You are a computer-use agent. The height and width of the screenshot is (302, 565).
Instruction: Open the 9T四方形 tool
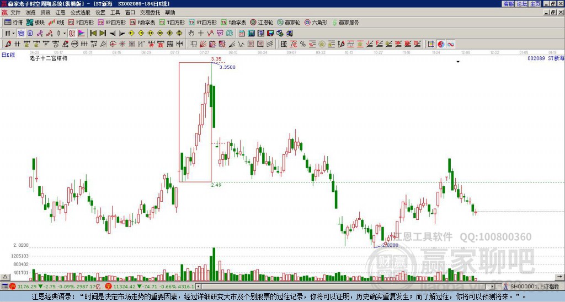pyautogui.click(x=203, y=22)
